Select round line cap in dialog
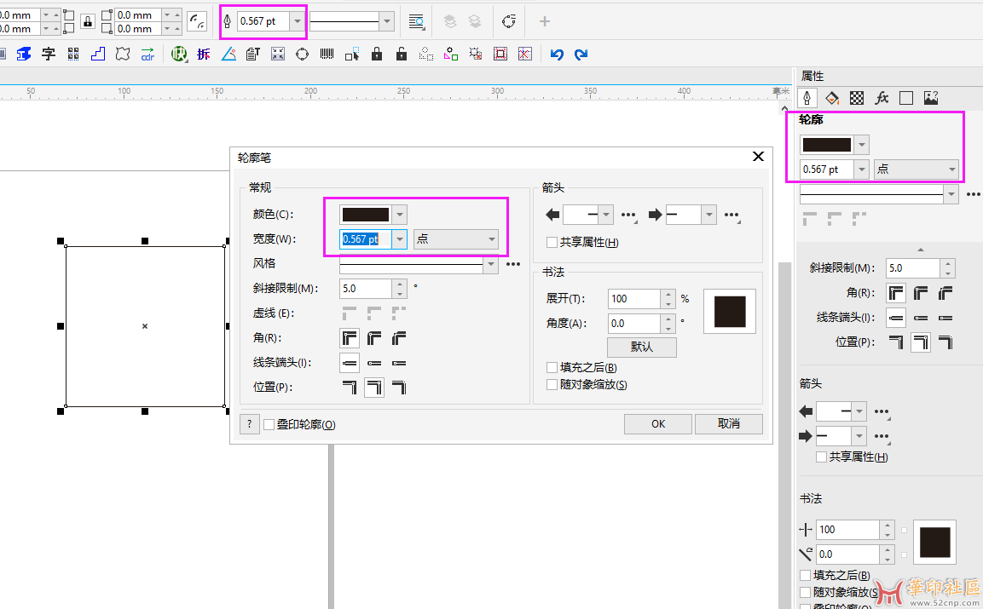Screen dimensions: 983x609 click(374, 363)
